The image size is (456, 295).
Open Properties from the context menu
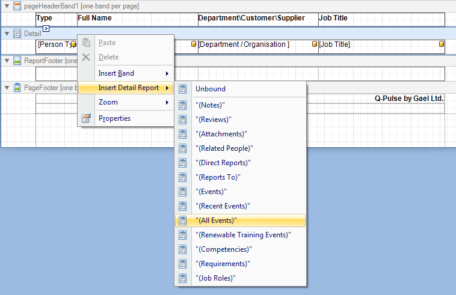pos(126,118)
